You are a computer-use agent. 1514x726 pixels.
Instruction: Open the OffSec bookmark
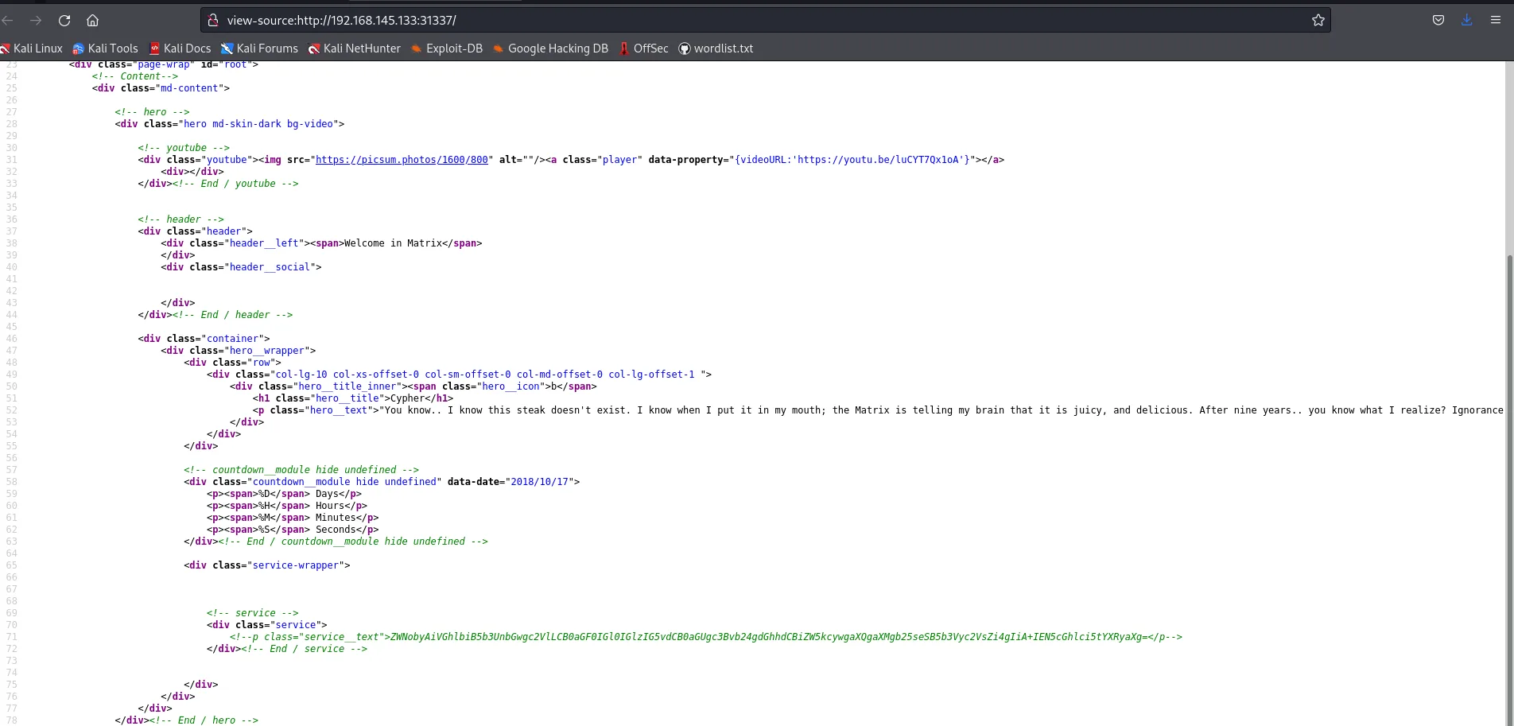click(x=643, y=49)
